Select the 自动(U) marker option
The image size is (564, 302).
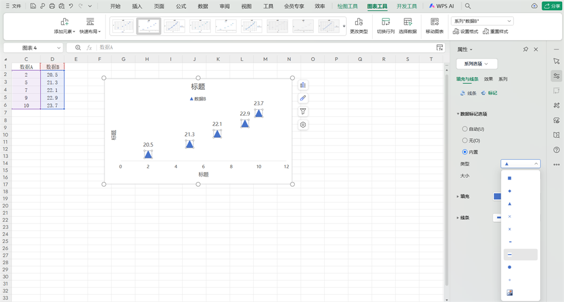pos(465,129)
